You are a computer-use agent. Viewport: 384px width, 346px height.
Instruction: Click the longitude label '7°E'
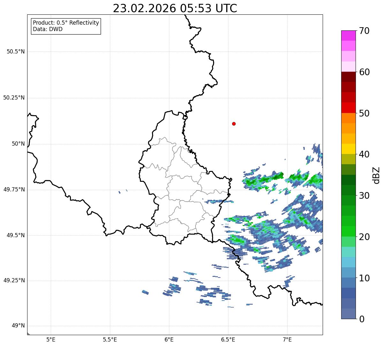[287, 340]
